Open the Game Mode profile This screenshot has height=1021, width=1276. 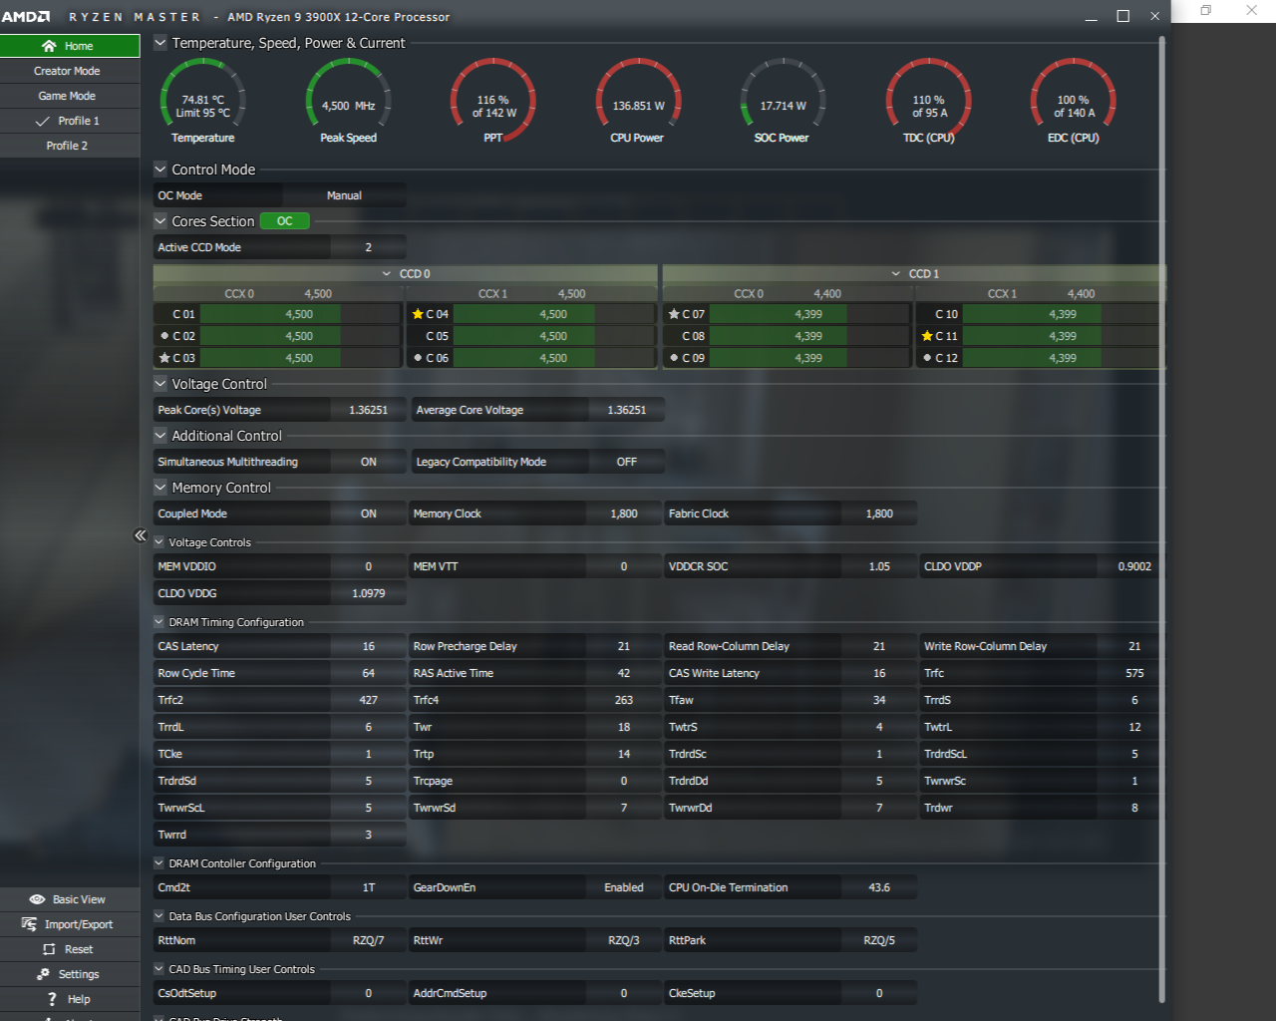67,96
